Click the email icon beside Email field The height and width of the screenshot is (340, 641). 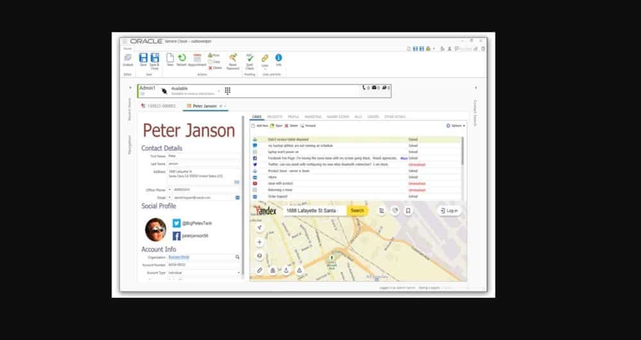[238, 198]
